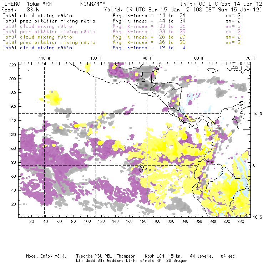Click the "60" tick on the vertical axis
Image resolution: width=264 pixels, height=264 pixels.
coord(14,176)
